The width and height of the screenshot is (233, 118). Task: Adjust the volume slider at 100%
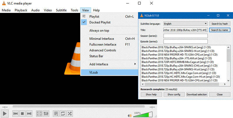(143, 114)
